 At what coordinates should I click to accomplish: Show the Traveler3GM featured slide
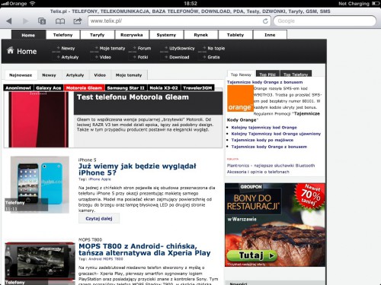click(x=197, y=88)
